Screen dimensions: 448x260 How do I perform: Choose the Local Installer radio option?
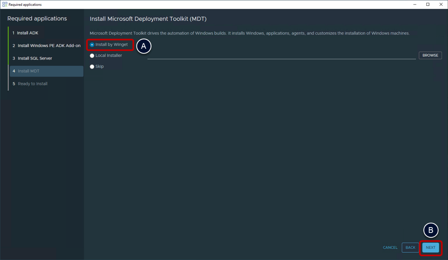pyautogui.click(x=92, y=56)
